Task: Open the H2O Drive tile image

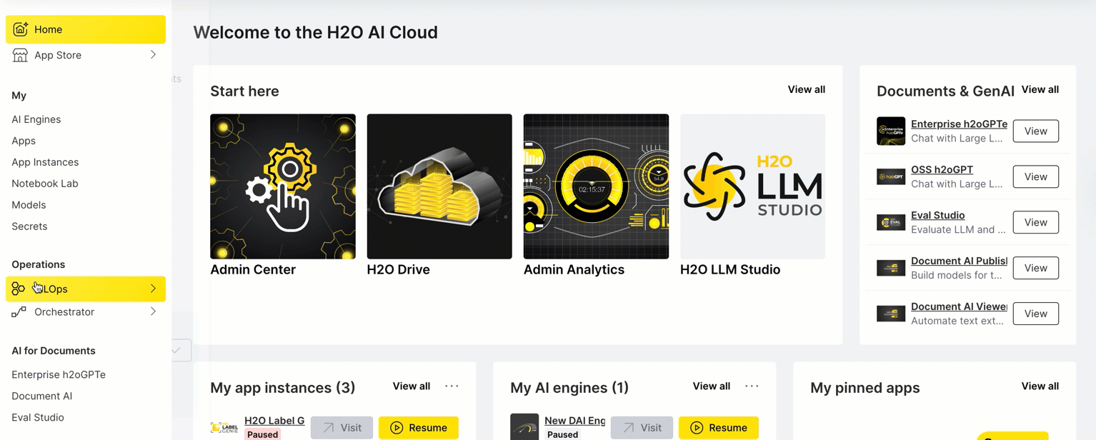Action: 439,186
